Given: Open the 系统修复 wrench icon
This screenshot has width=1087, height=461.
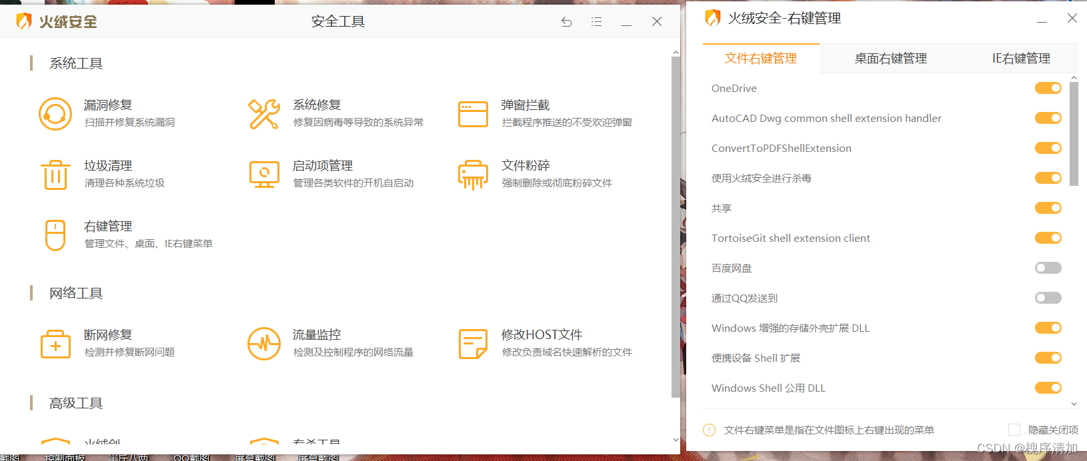Looking at the screenshot, I should coord(264,114).
